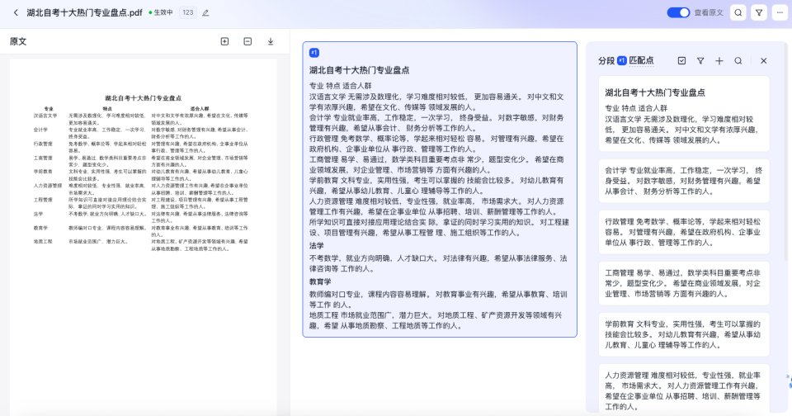Screen dimensions: 792x416
Task: Go back using the top-left arrow
Action: click(x=16, y=12)
